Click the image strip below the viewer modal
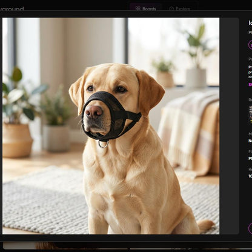This screenshot has height=252, width=252. tap(127, 246)
